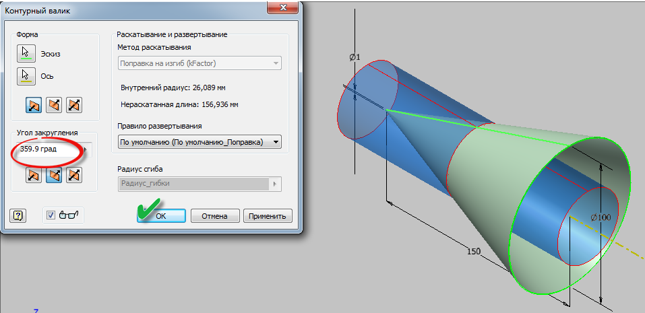The width and height of the screenshot is (645, 313).
Task: Choose middle direction icon under Угол закругления
Action: 54,175
